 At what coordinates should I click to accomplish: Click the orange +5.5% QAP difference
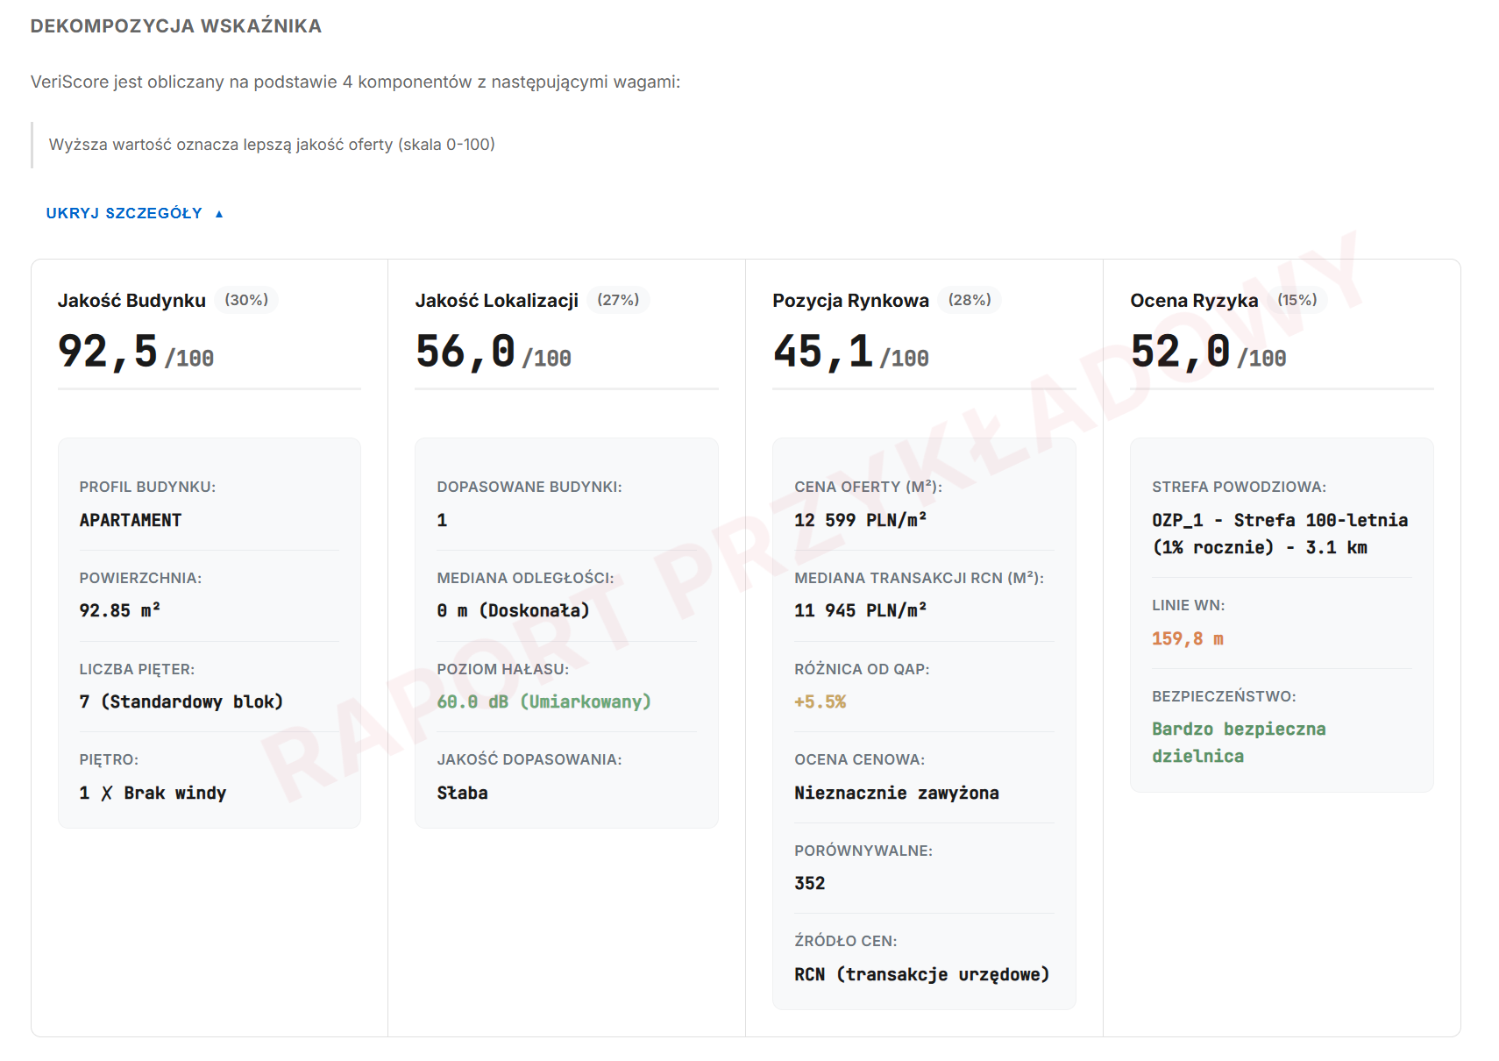[820, 701]
